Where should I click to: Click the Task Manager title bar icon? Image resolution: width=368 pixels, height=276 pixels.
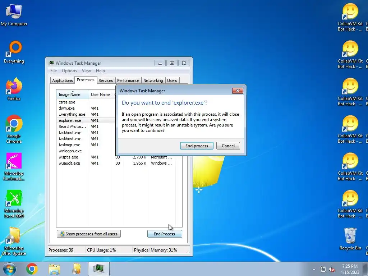click(51, 63)
